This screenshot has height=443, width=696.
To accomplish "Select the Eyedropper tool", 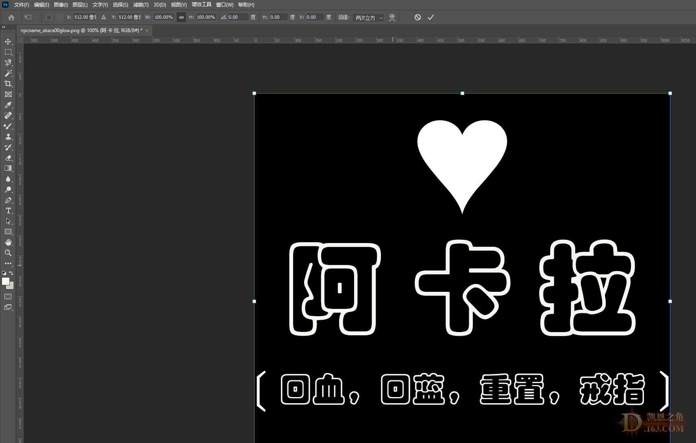I will coord(8,105).
